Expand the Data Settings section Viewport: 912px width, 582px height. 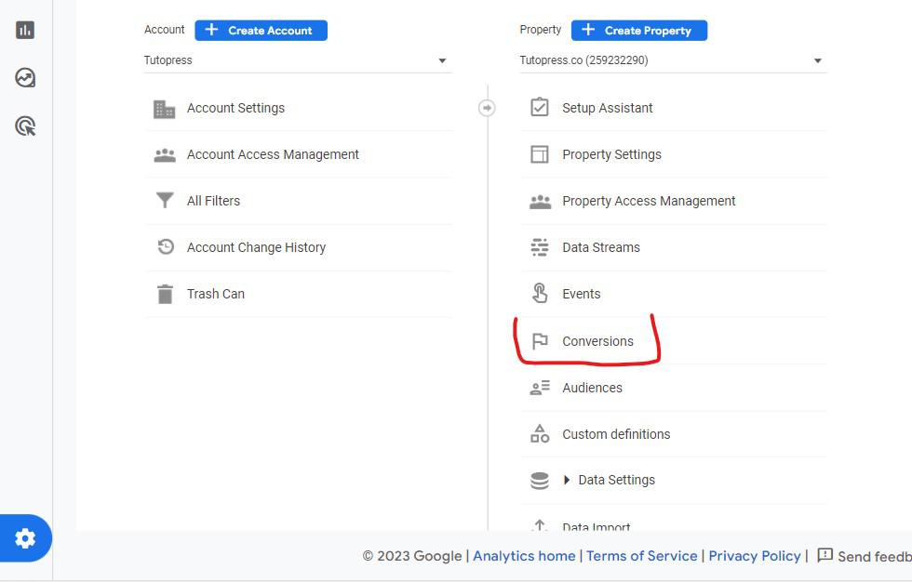pos(567,479)
